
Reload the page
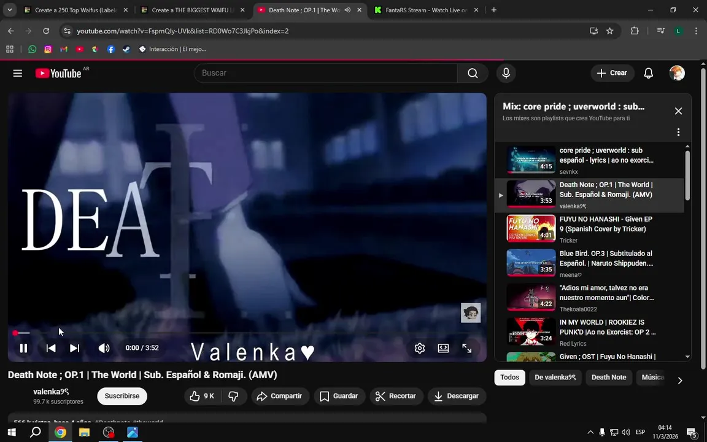click(x=46, y=31)
